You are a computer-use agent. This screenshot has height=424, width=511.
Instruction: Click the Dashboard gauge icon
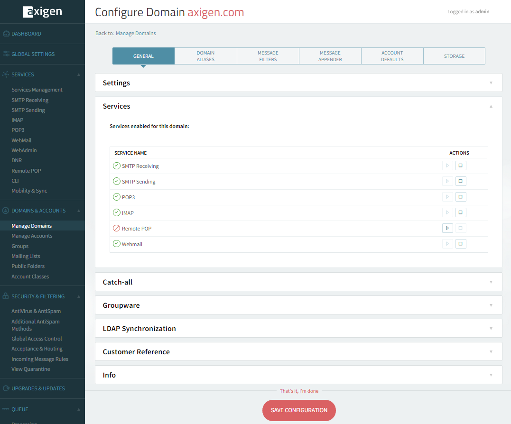pyautogui.click(x=6, y=34)
